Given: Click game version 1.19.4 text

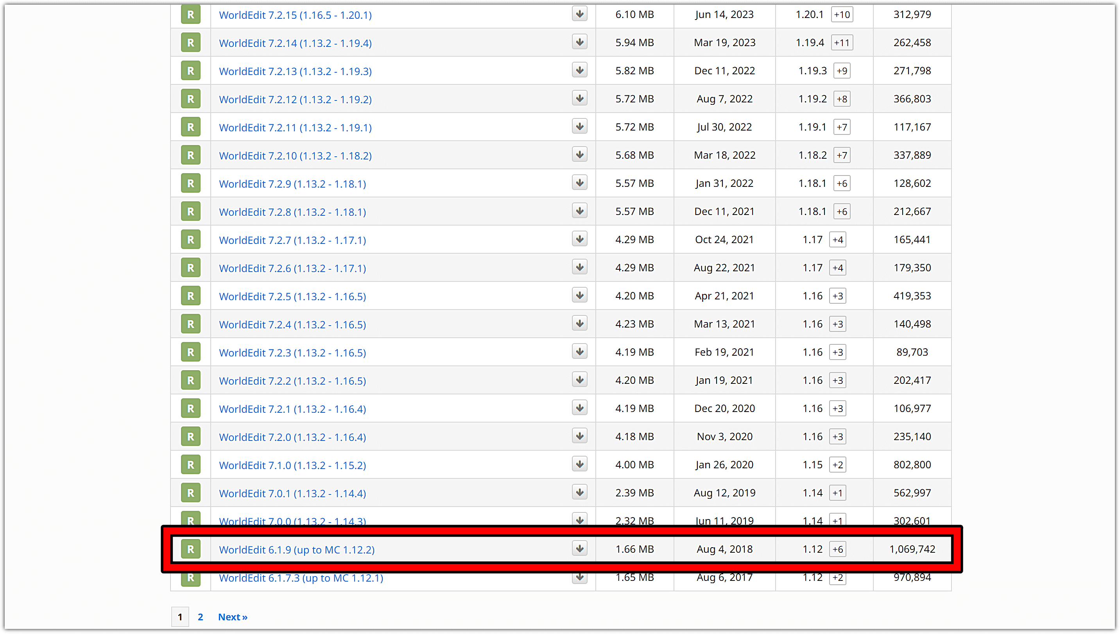Looking at the screenshot, I should click(x=810, y=43).
